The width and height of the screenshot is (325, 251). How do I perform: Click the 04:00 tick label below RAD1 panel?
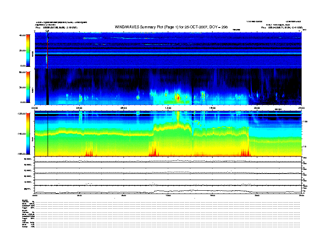[x=79, y=108]
